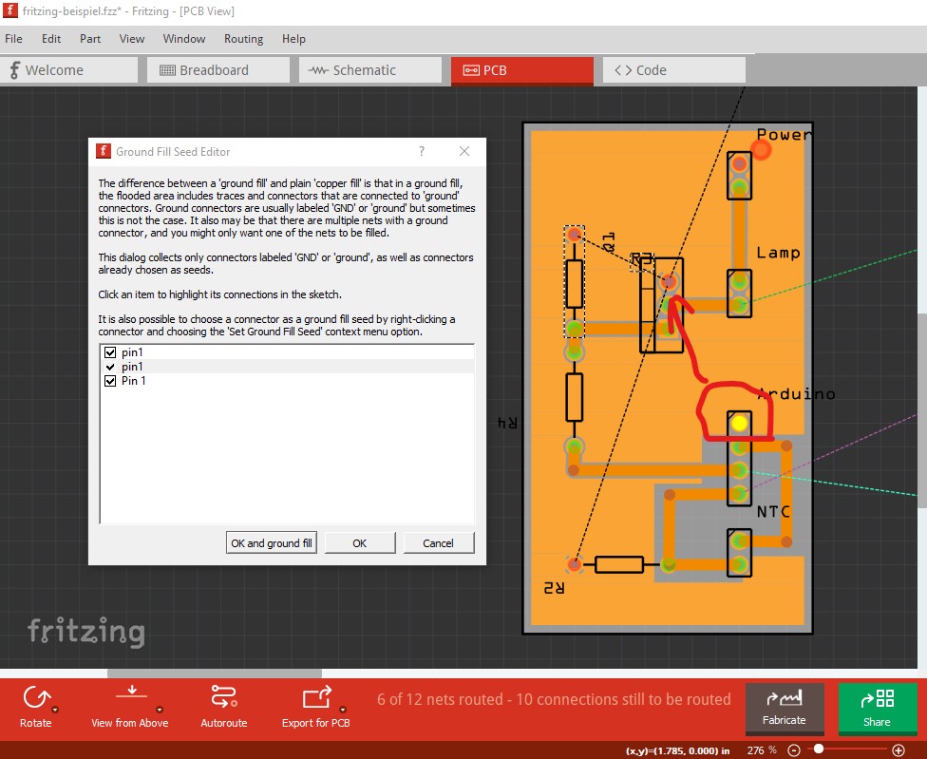Disable the Pin 1 seed checkbox
The height and width of the screenshot is (759, 927).
pyautogui.click(x=110, y=380)
